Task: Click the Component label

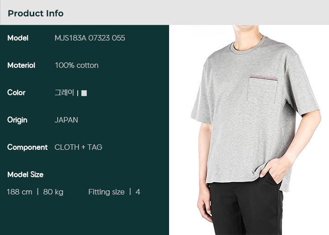Action: click(27, 148)
